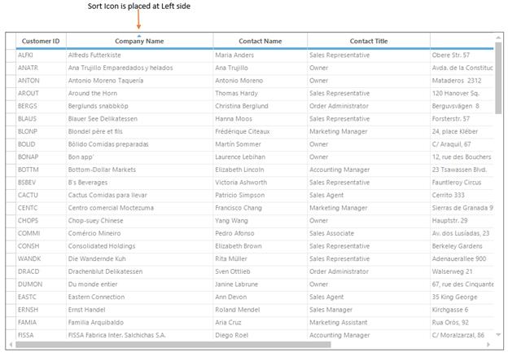The width and height of the screenshot is (508, 353).
Task: Click the Contact Title column header
Action: click(369, 41)
